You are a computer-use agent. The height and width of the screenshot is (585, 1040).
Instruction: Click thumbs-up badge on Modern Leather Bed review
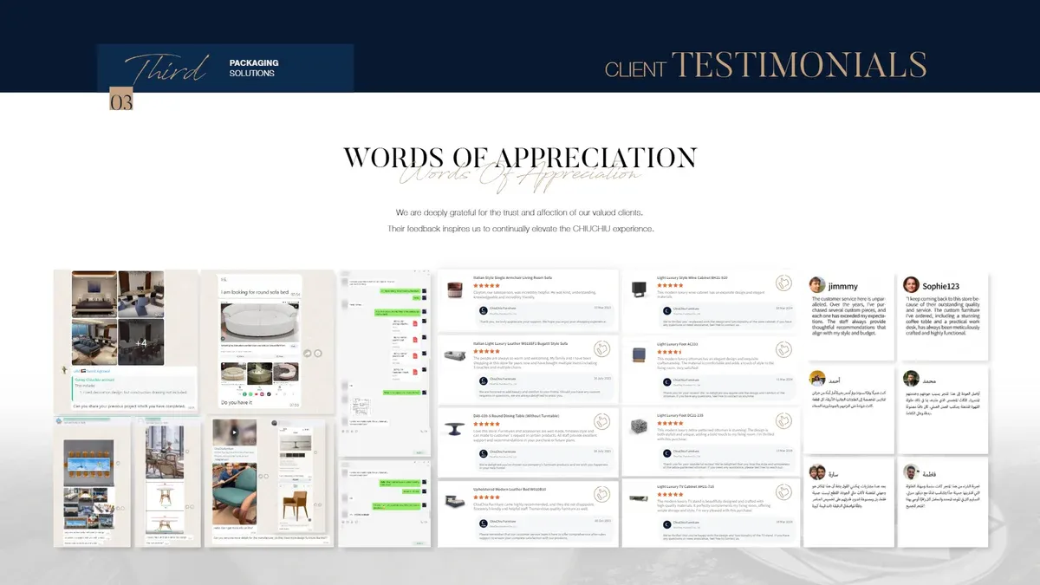tap(602, 495)
